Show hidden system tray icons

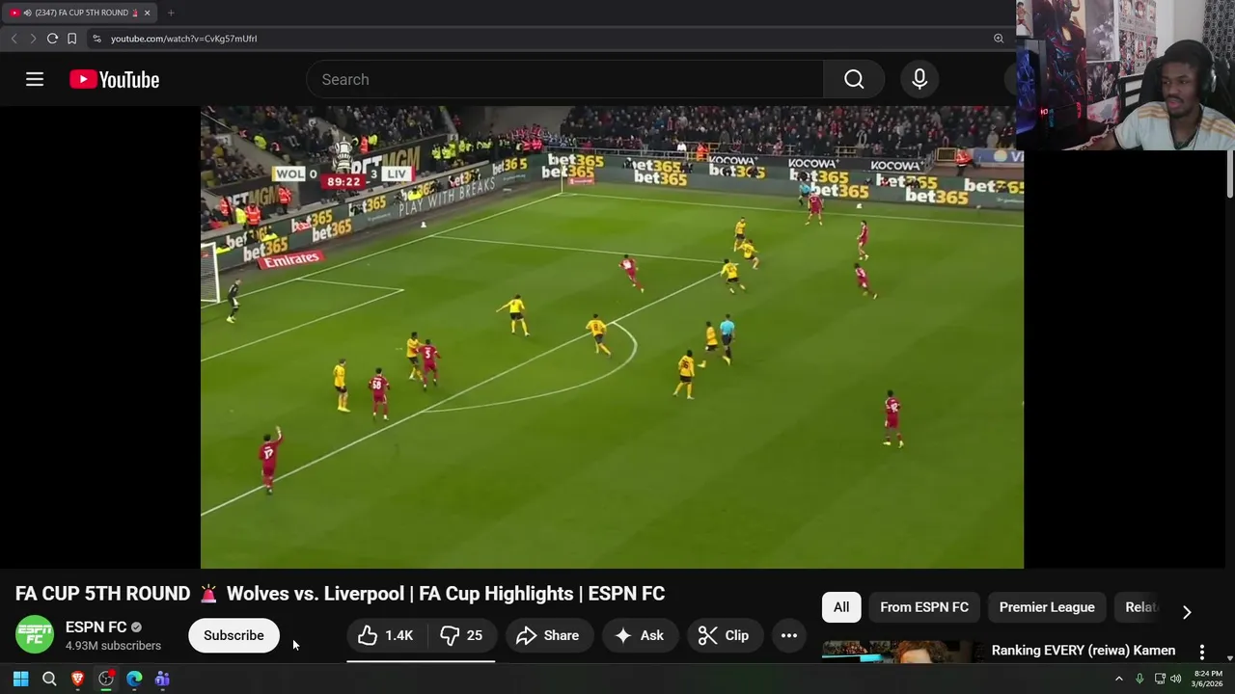tap(1119, 679)
